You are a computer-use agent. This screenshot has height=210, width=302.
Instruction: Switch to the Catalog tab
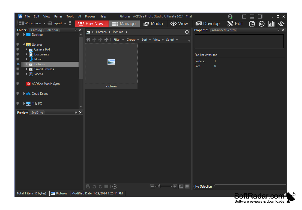37,30
